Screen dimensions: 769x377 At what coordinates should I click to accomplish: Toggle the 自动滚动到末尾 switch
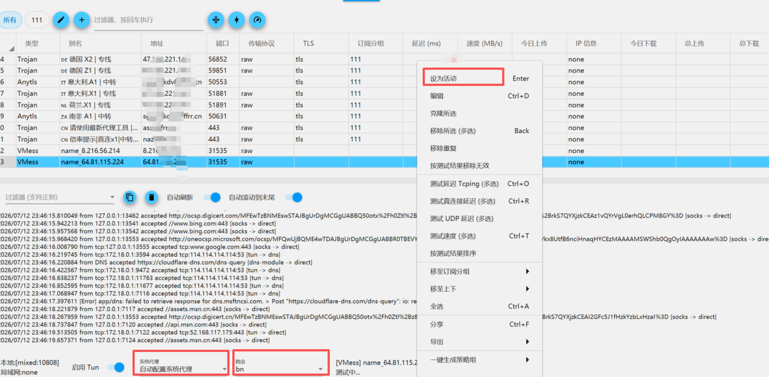[294, 197]
